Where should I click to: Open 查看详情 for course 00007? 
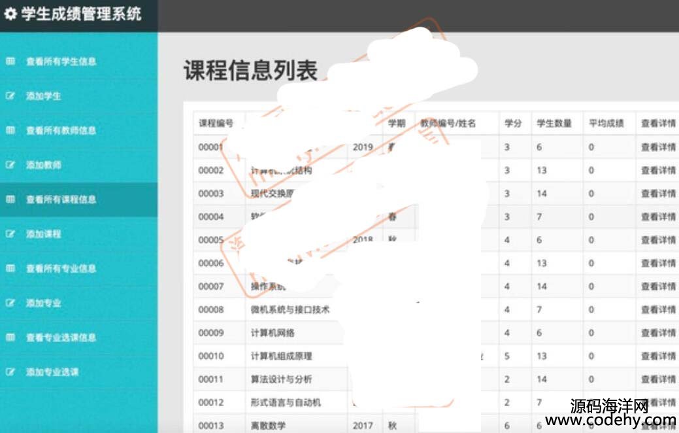pyautogui.click(x=658, y=286)
